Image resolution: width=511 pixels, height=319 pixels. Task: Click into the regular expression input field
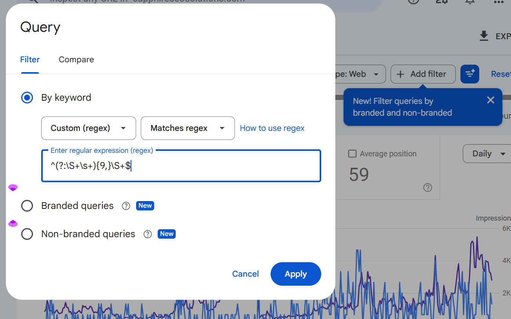click(x=181, y=166)
